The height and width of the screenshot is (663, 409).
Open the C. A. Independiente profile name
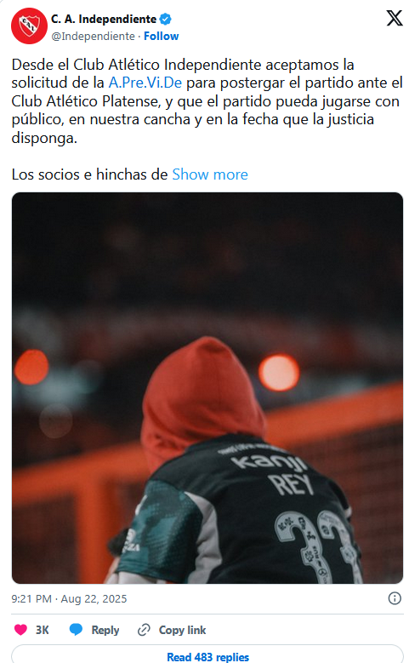(x=104, y=19)
